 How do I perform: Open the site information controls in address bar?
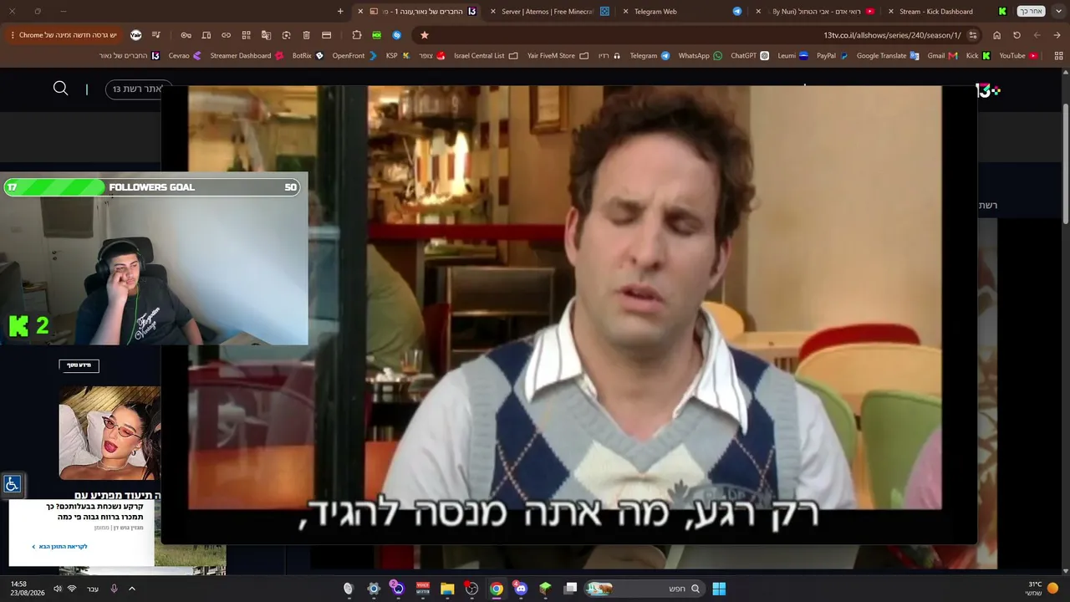pos(973,35)
